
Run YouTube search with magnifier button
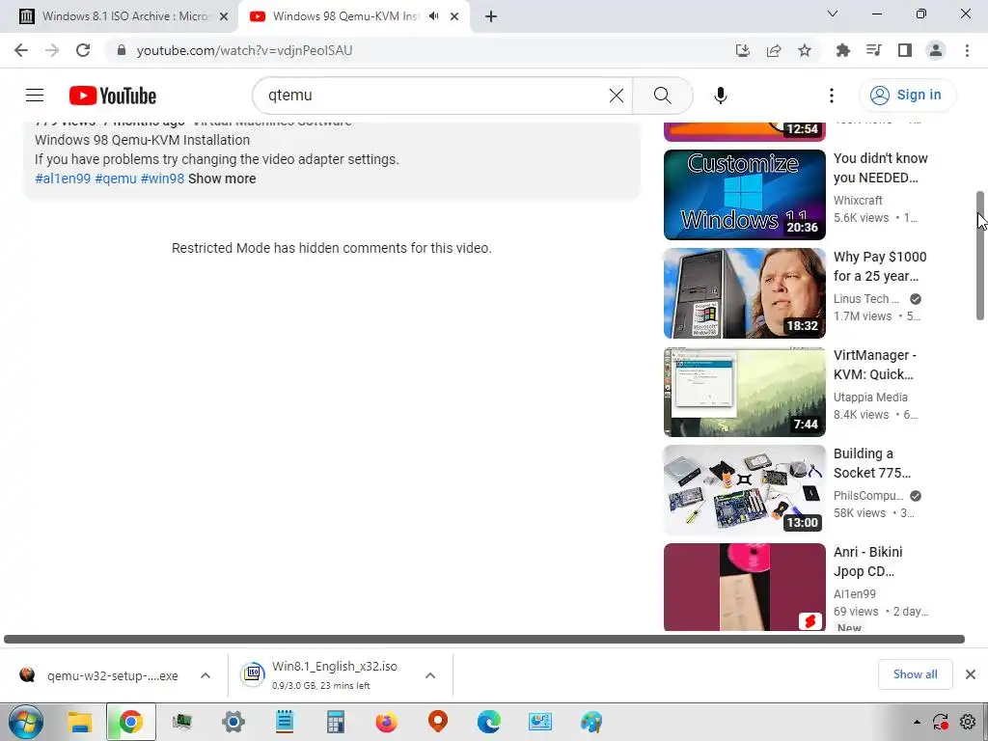(662, 96)
